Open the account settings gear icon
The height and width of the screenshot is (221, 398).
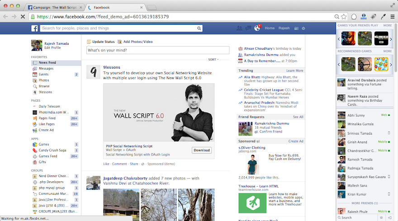pos(303,28)
